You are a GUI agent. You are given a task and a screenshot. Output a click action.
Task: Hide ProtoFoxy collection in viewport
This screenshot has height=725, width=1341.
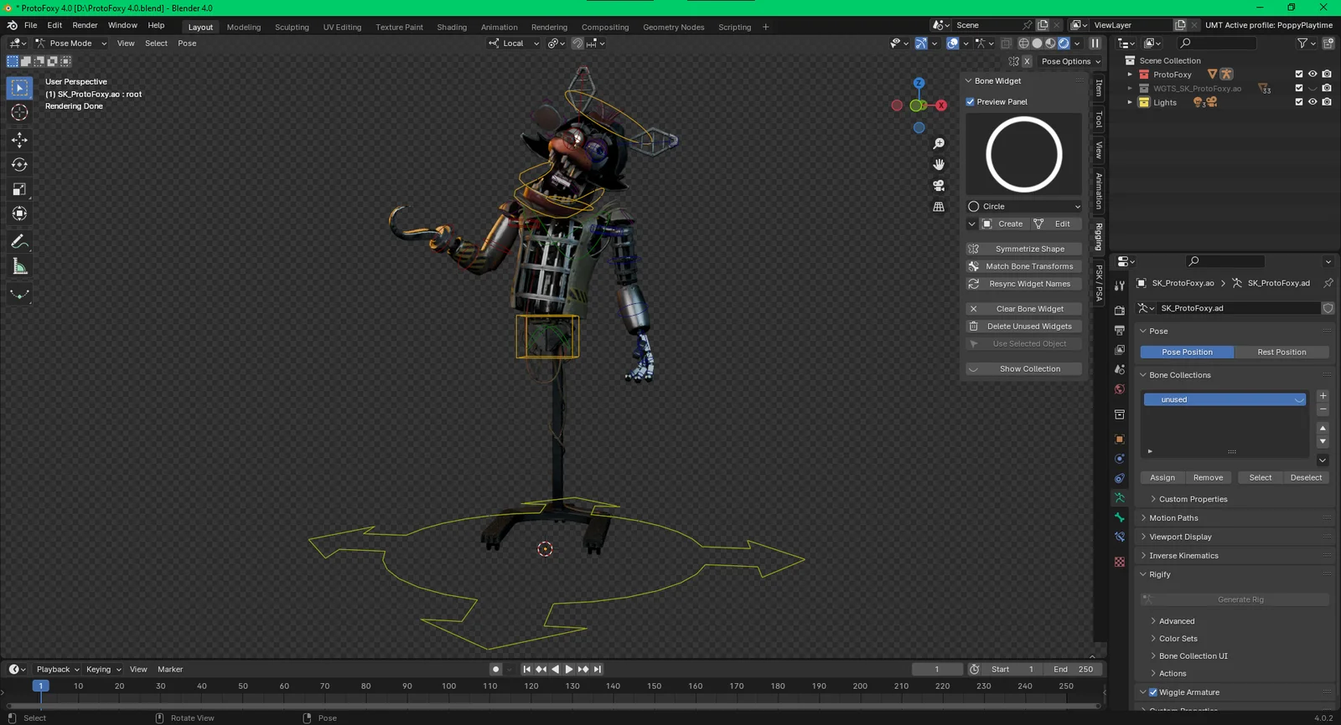(1313, 75)
